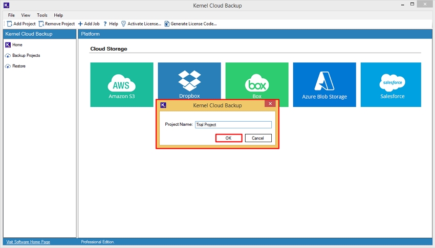Screen dimensions: 435x248
Task: Click the Remove Project toolbar button
Action: [x=57, y=24]
